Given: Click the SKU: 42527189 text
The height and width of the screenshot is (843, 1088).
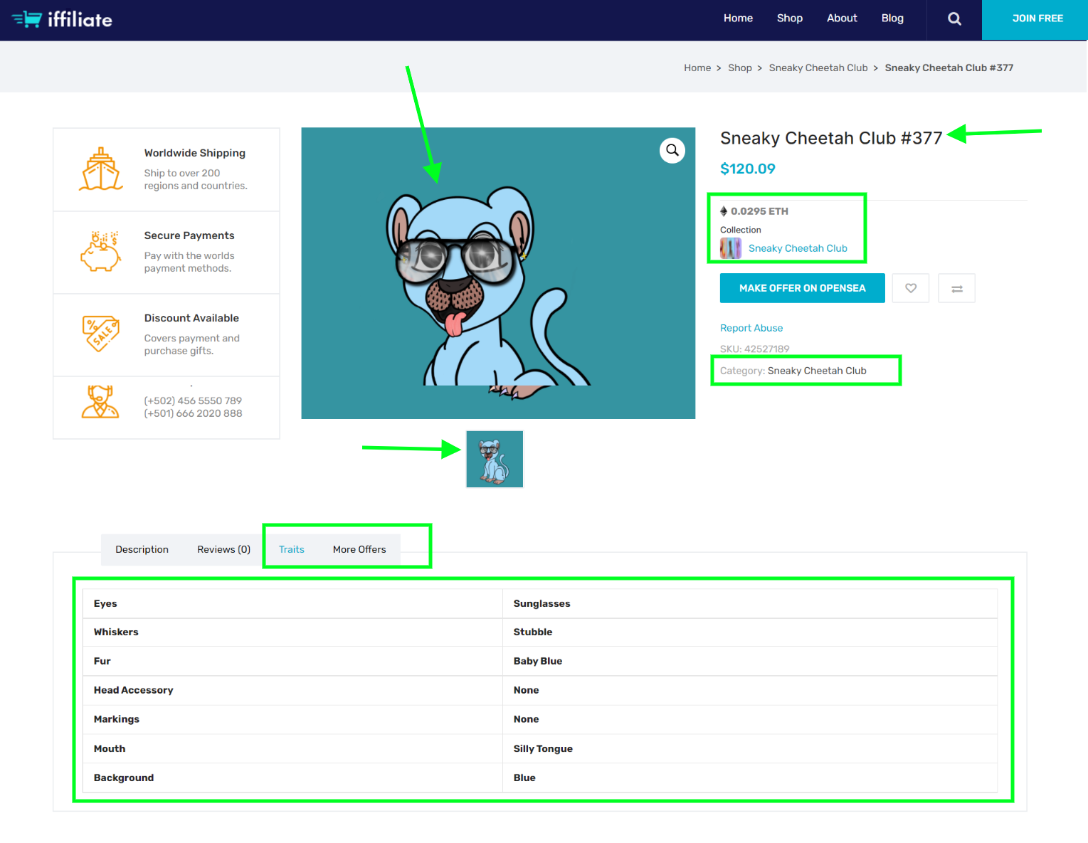Looking at the screenshot, I should [754, 349].
